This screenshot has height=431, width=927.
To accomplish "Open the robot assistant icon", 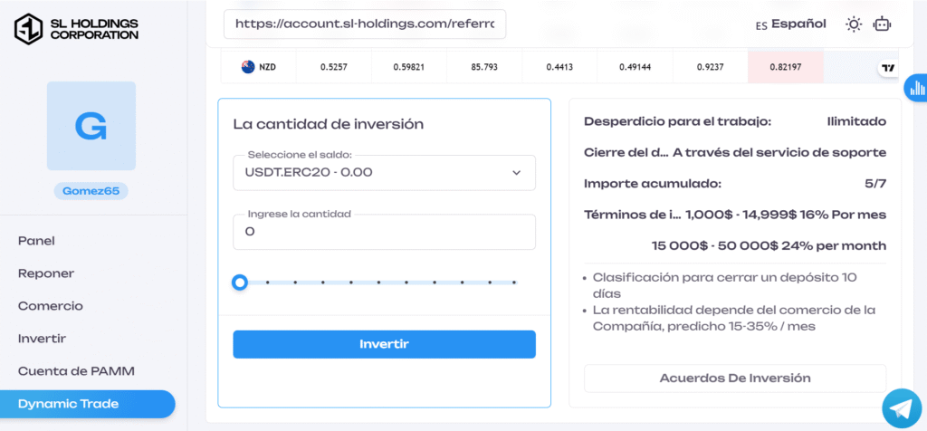I will click(x=883, y=24).
